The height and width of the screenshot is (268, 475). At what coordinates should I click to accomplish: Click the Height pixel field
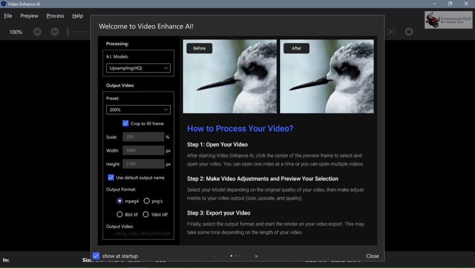point(143,164)
